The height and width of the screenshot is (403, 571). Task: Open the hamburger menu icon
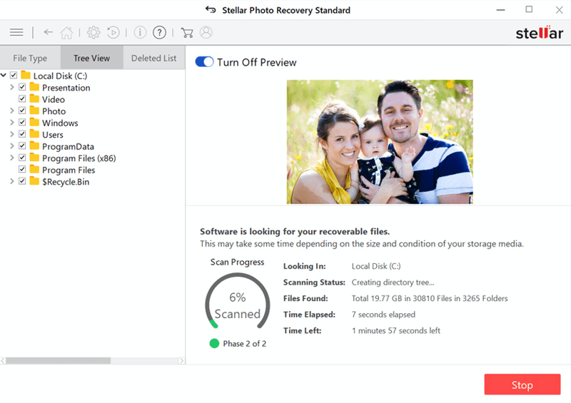point(16,33)
